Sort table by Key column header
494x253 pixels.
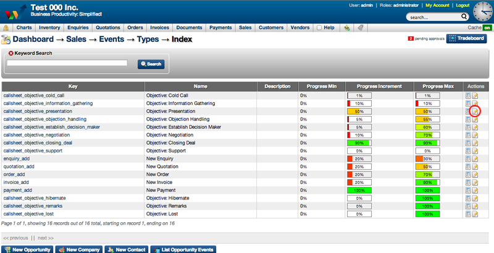[73, 86]
